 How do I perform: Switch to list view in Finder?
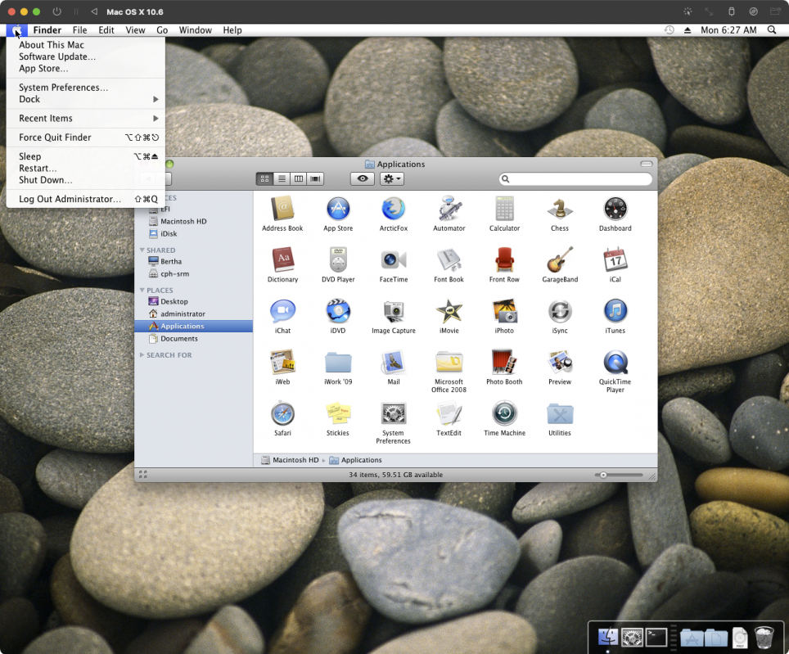click(x=281, y=178)
